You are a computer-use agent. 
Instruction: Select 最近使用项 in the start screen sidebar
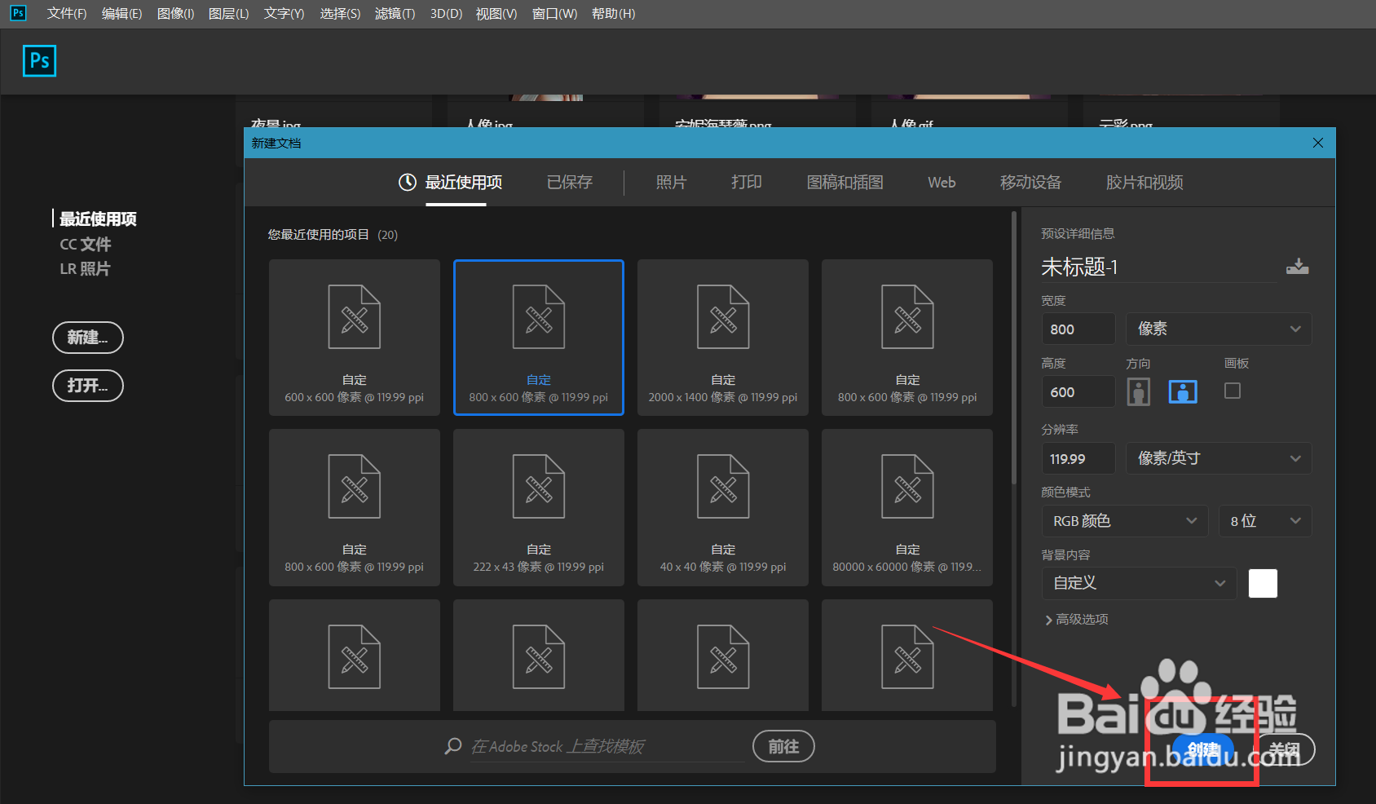(98, 219)
